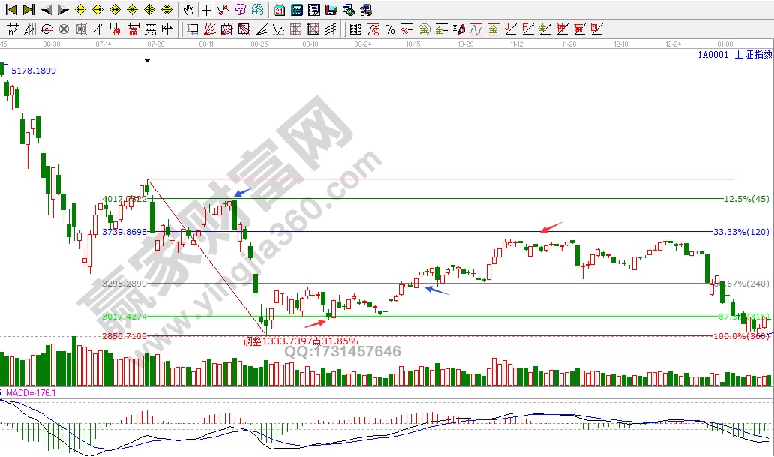
Task: Select the 10-15 date on the time axis
Action: pyautogui.click(x=412, y=44)
